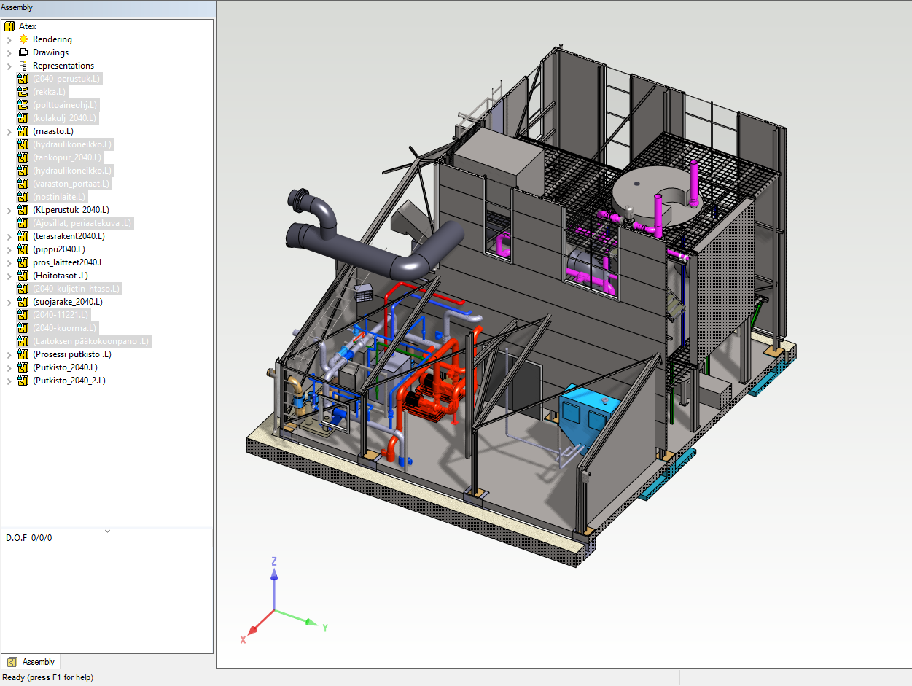Expand the (terasrakent2040.L) subassembly
The image size is (912, 686).
point(9,236)
